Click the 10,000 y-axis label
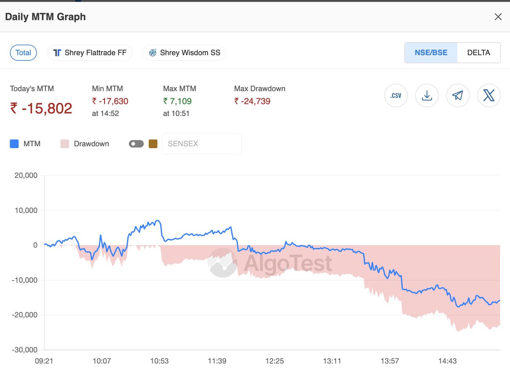This screenshot has height=375, width=510. [25, 210]
